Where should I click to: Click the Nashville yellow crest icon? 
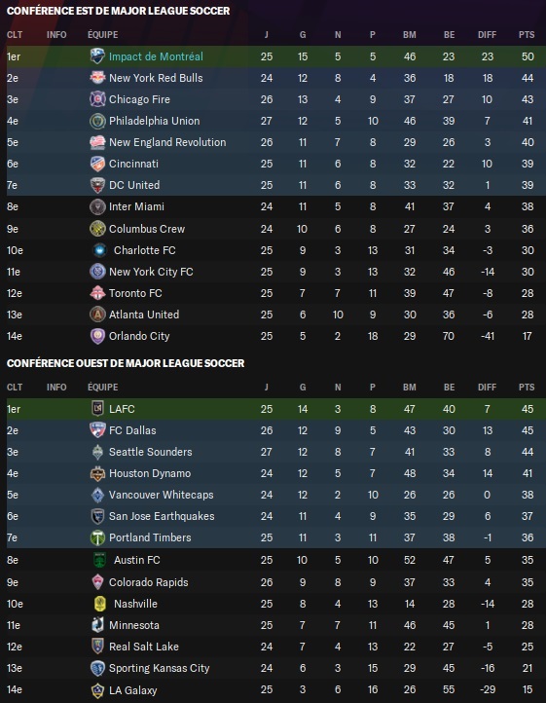click(x=99, y=604)
